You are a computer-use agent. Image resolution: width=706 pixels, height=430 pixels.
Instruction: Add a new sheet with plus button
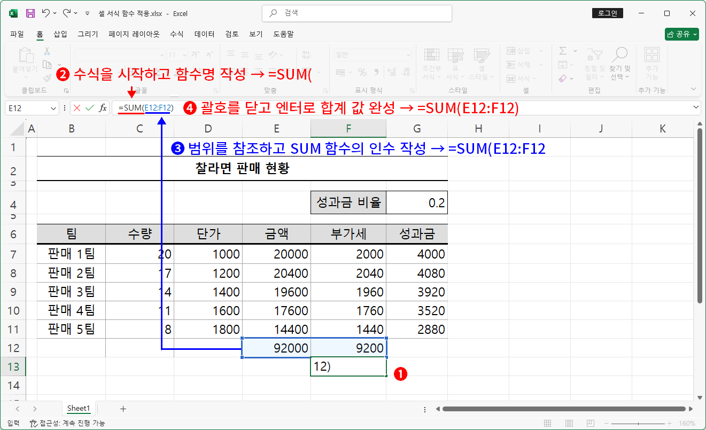(123, 409)
